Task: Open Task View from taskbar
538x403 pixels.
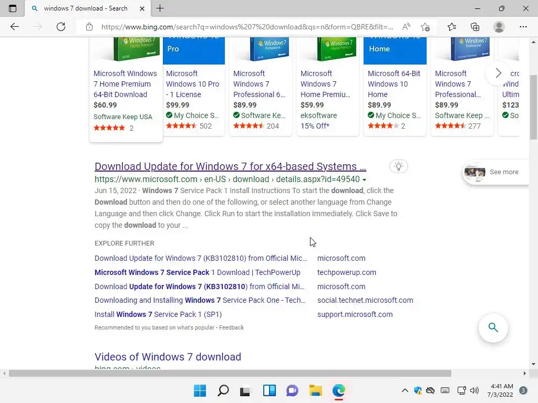Action: pos(245,390)
